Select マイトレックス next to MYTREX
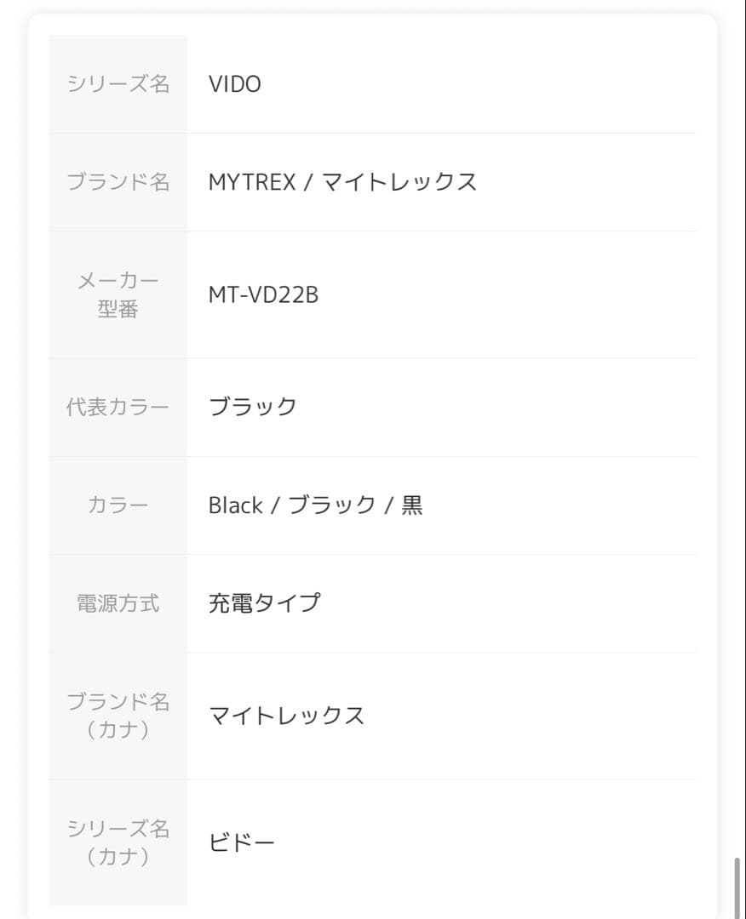This screenshot has height=919, width=746. 399,182
